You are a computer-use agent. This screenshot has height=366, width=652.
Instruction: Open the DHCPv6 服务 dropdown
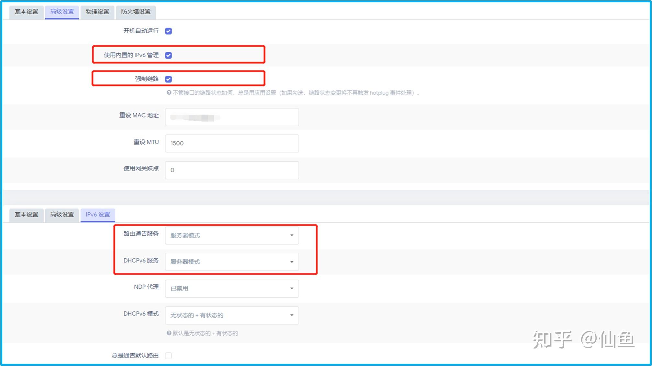click(x=231, y=262)
